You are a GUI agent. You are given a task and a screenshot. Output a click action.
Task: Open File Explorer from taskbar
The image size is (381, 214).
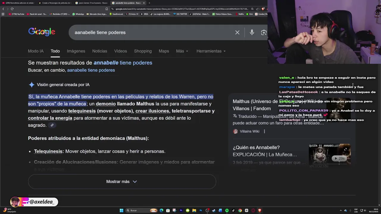pyautogui.click(x=194, y=210)
